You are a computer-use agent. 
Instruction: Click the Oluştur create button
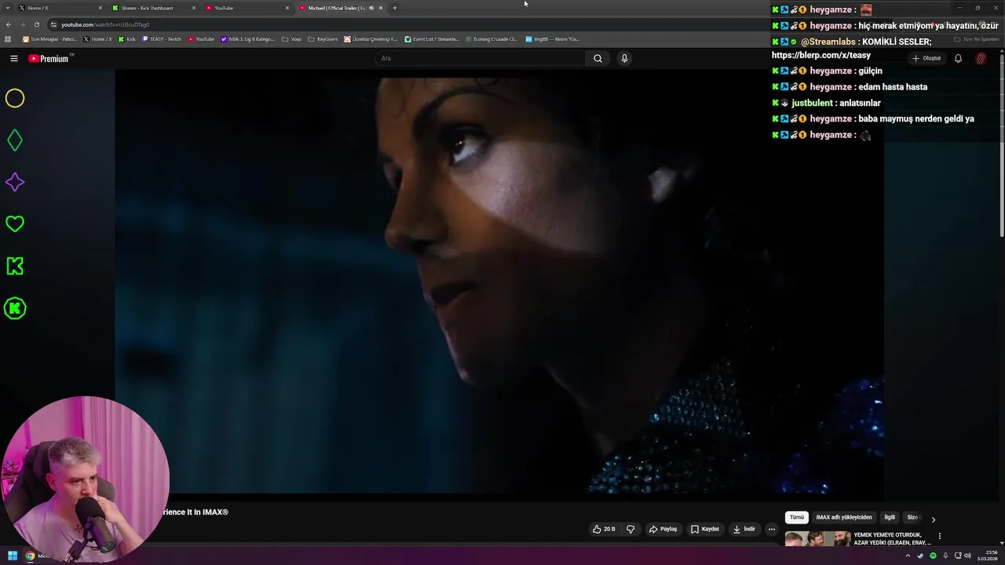[926, 58]
